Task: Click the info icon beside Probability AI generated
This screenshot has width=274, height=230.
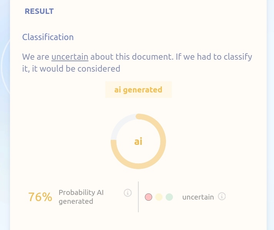Action: pos(128,193)
